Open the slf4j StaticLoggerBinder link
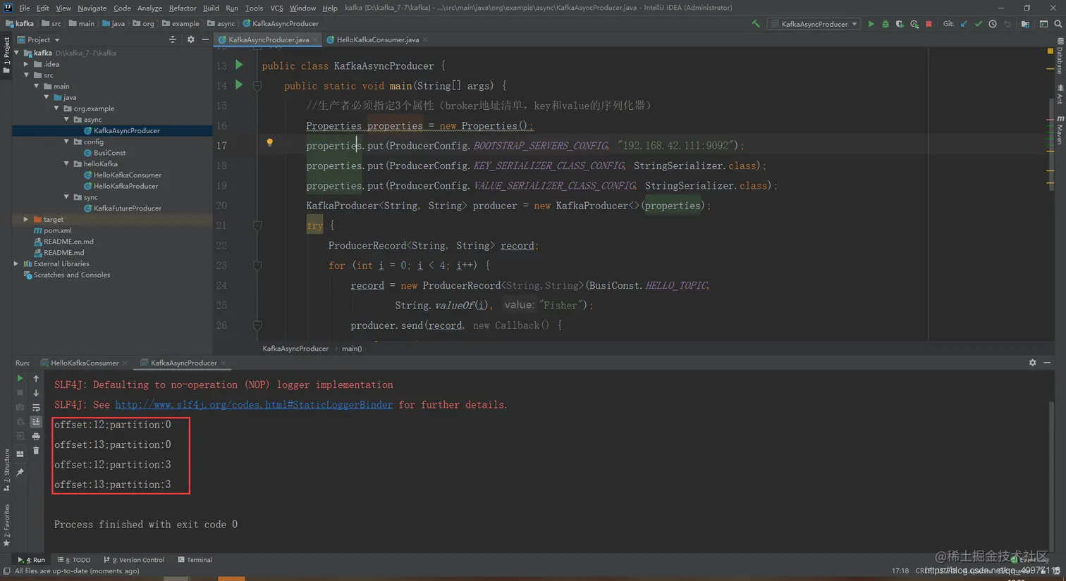Viewport: 1066px width, 581px height. click(254, 405)
